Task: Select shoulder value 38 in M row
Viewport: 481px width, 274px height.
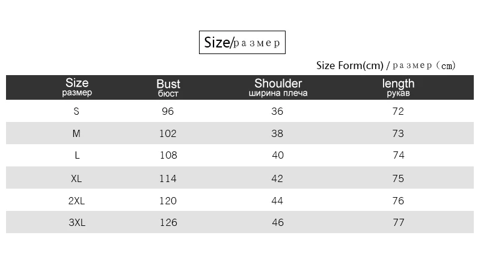Action: click(277, 133)
